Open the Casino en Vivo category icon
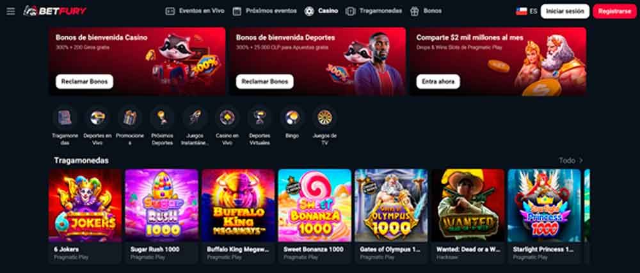 [x=227, y=118]
